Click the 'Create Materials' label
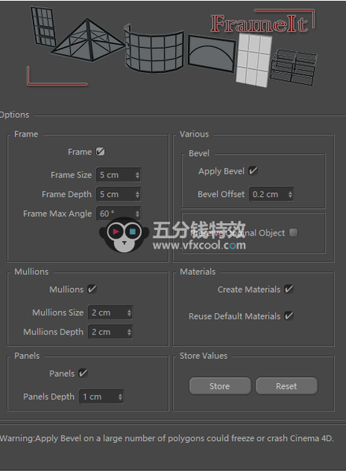This screenshot has width=346, height=471. [248, 290]
